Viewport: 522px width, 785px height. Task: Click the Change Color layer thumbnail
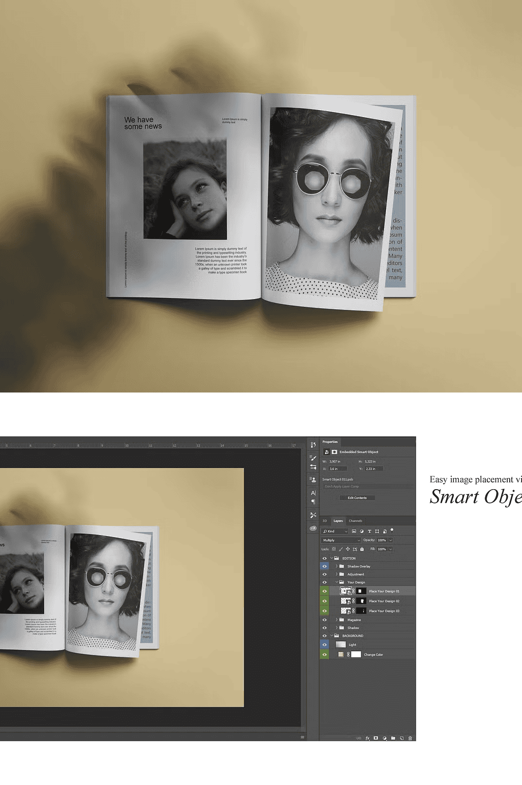coord(341,654)
